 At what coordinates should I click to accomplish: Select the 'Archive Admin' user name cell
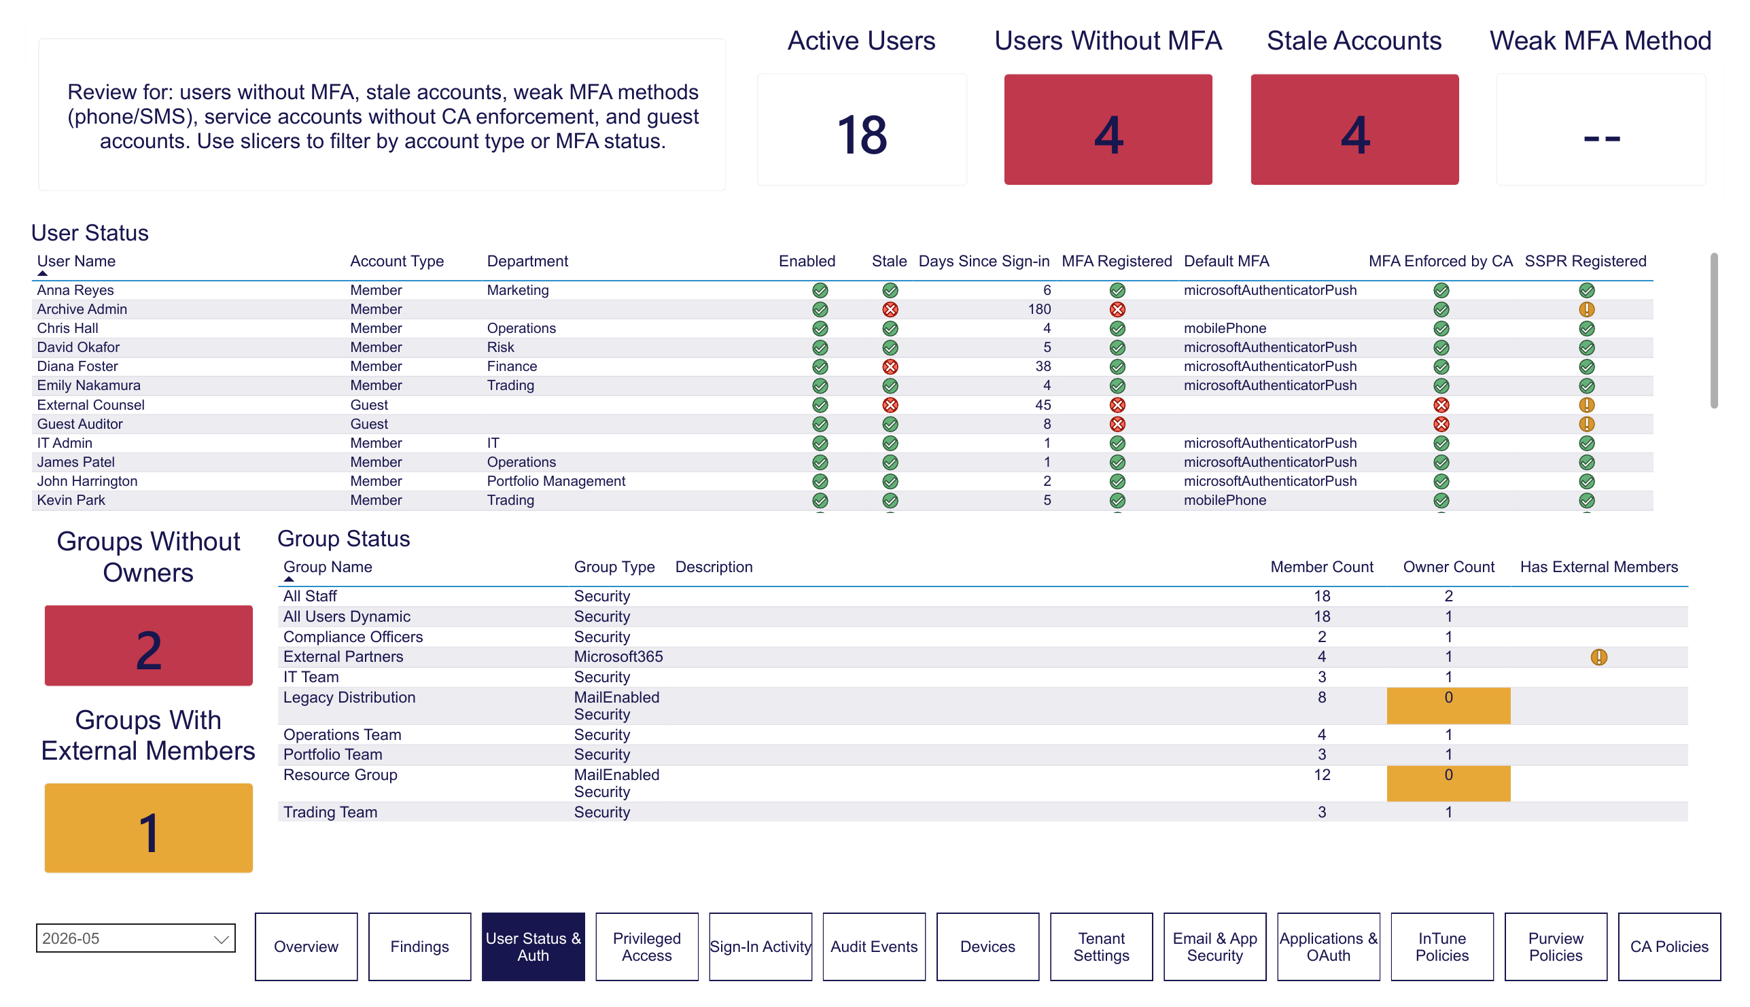click(x=82, y=309)
